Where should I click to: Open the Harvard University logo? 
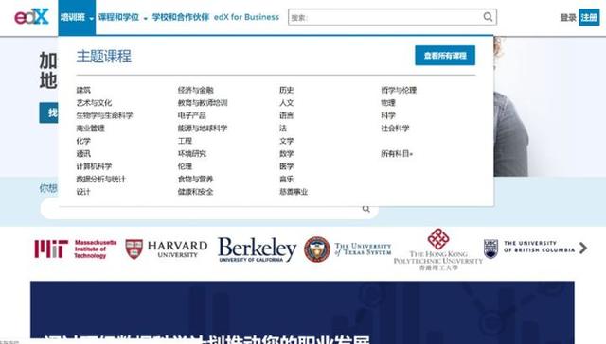pyautogui.click(x=167, y=249)
